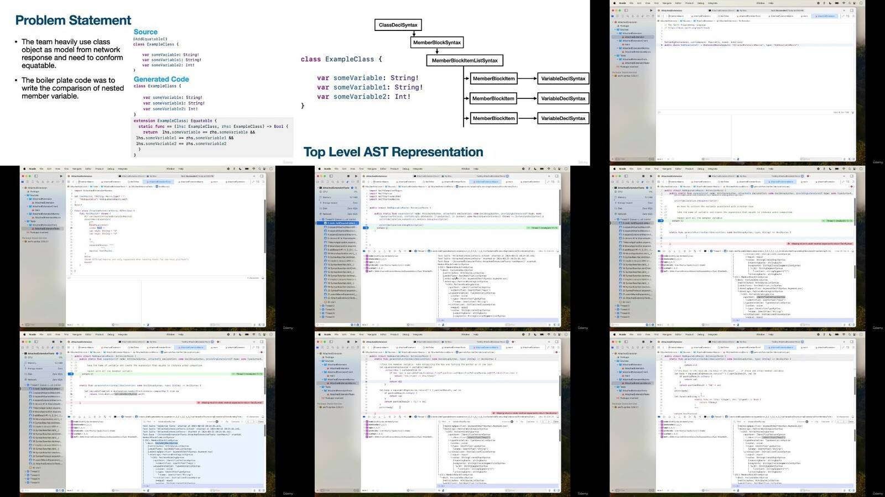Click 'Source' heading on the slide
Screen dimensions: 885x497
point(145,32)
